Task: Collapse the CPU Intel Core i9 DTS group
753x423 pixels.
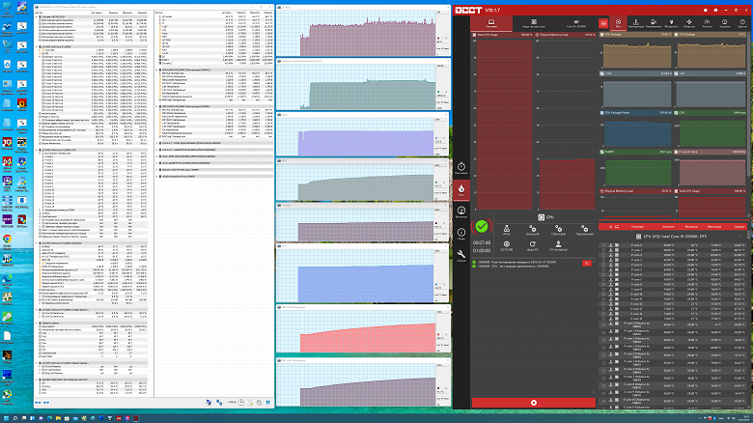Action: tap(740, 237)
